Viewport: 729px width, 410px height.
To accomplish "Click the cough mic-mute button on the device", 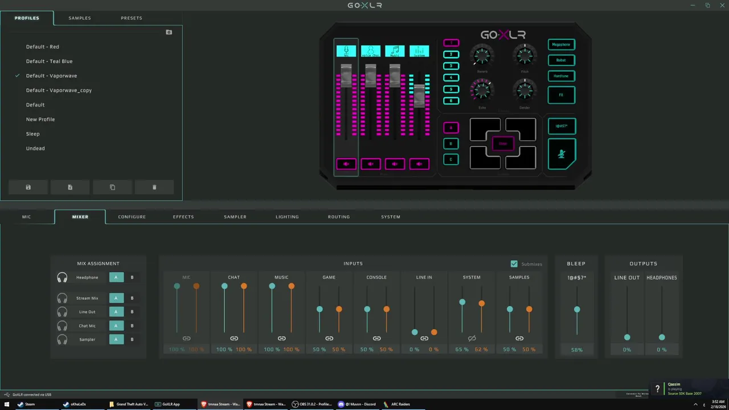I will (562, 154).
